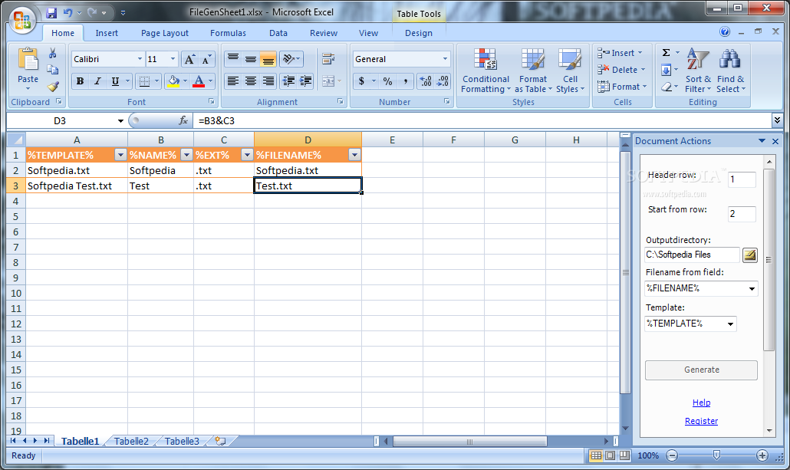
Task: Set Top Align for cell
Action: tap(232, 60)
